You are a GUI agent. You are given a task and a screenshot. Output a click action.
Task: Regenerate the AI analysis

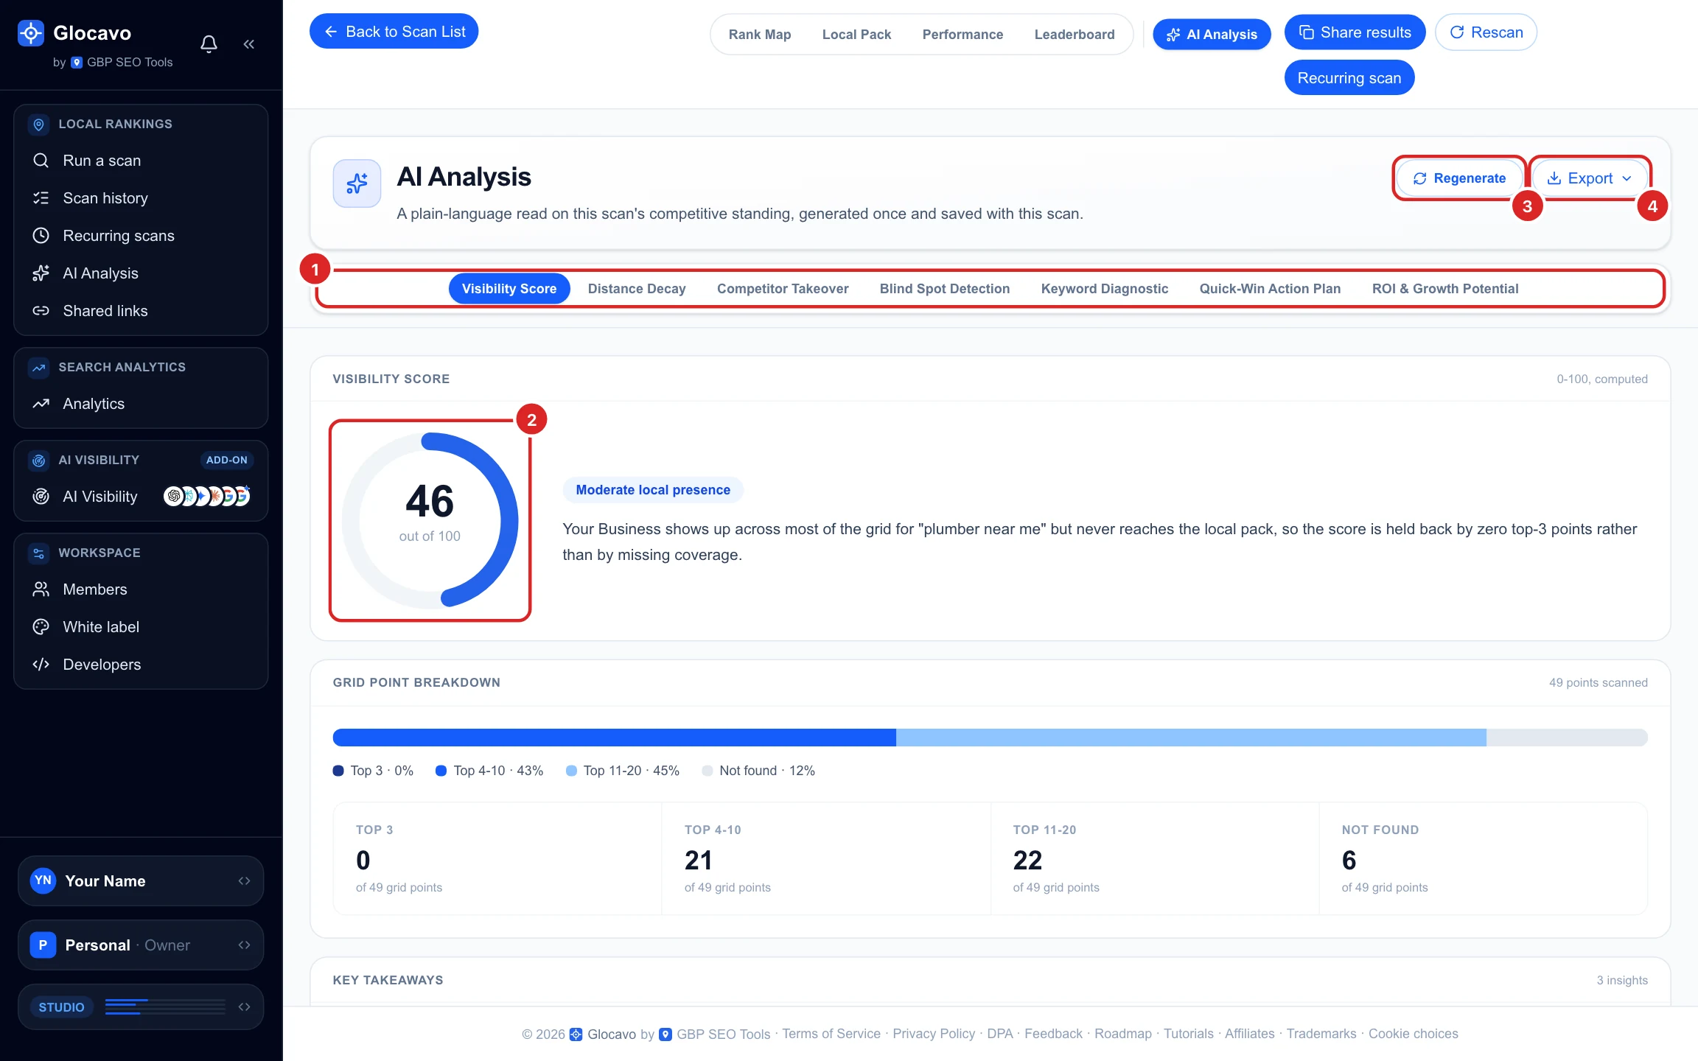tap(1459, 178)
